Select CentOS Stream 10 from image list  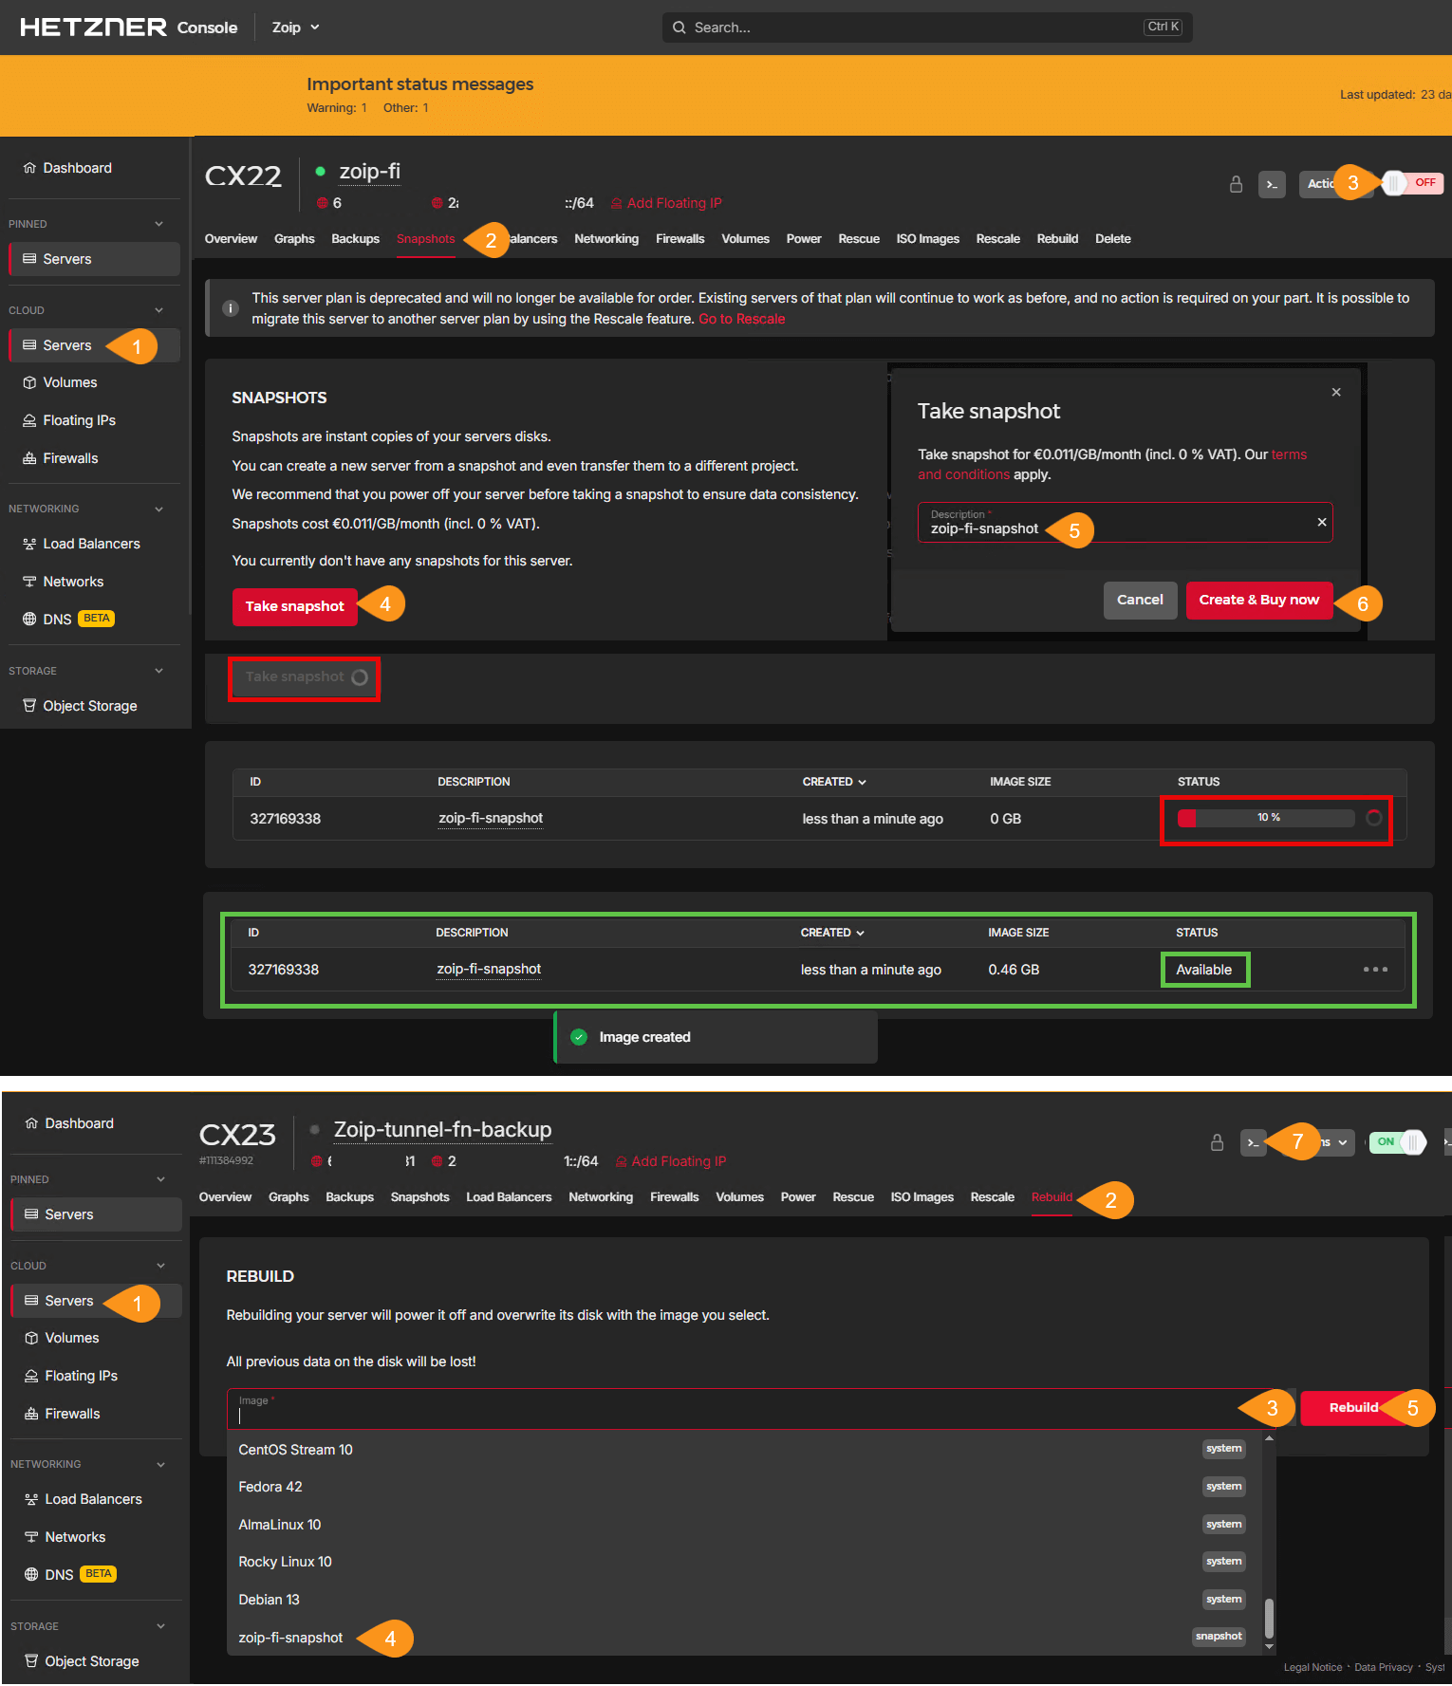tap(742, 1450)
